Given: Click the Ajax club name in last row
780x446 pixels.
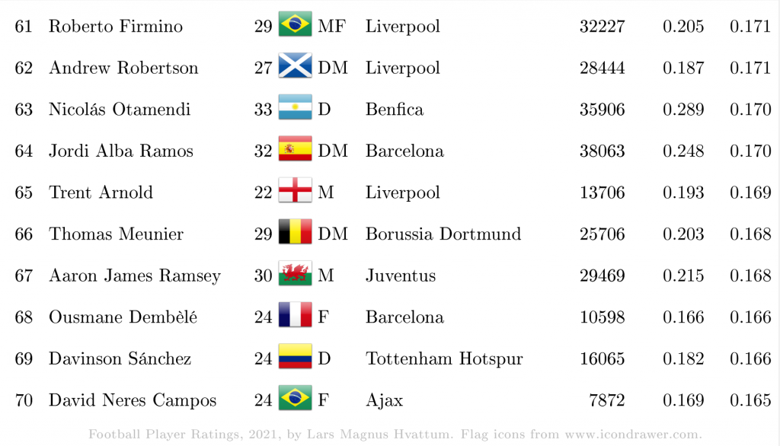Looking at the screenshot, I should 384,401.
